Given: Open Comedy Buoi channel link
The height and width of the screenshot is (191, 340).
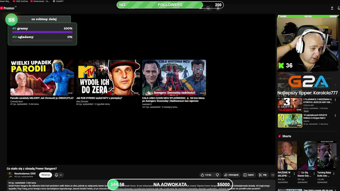Looking at the screenshot, I should pos(16,102).
